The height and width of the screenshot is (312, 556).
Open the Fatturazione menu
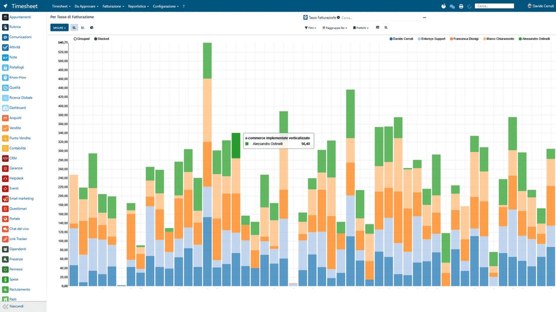113,6
